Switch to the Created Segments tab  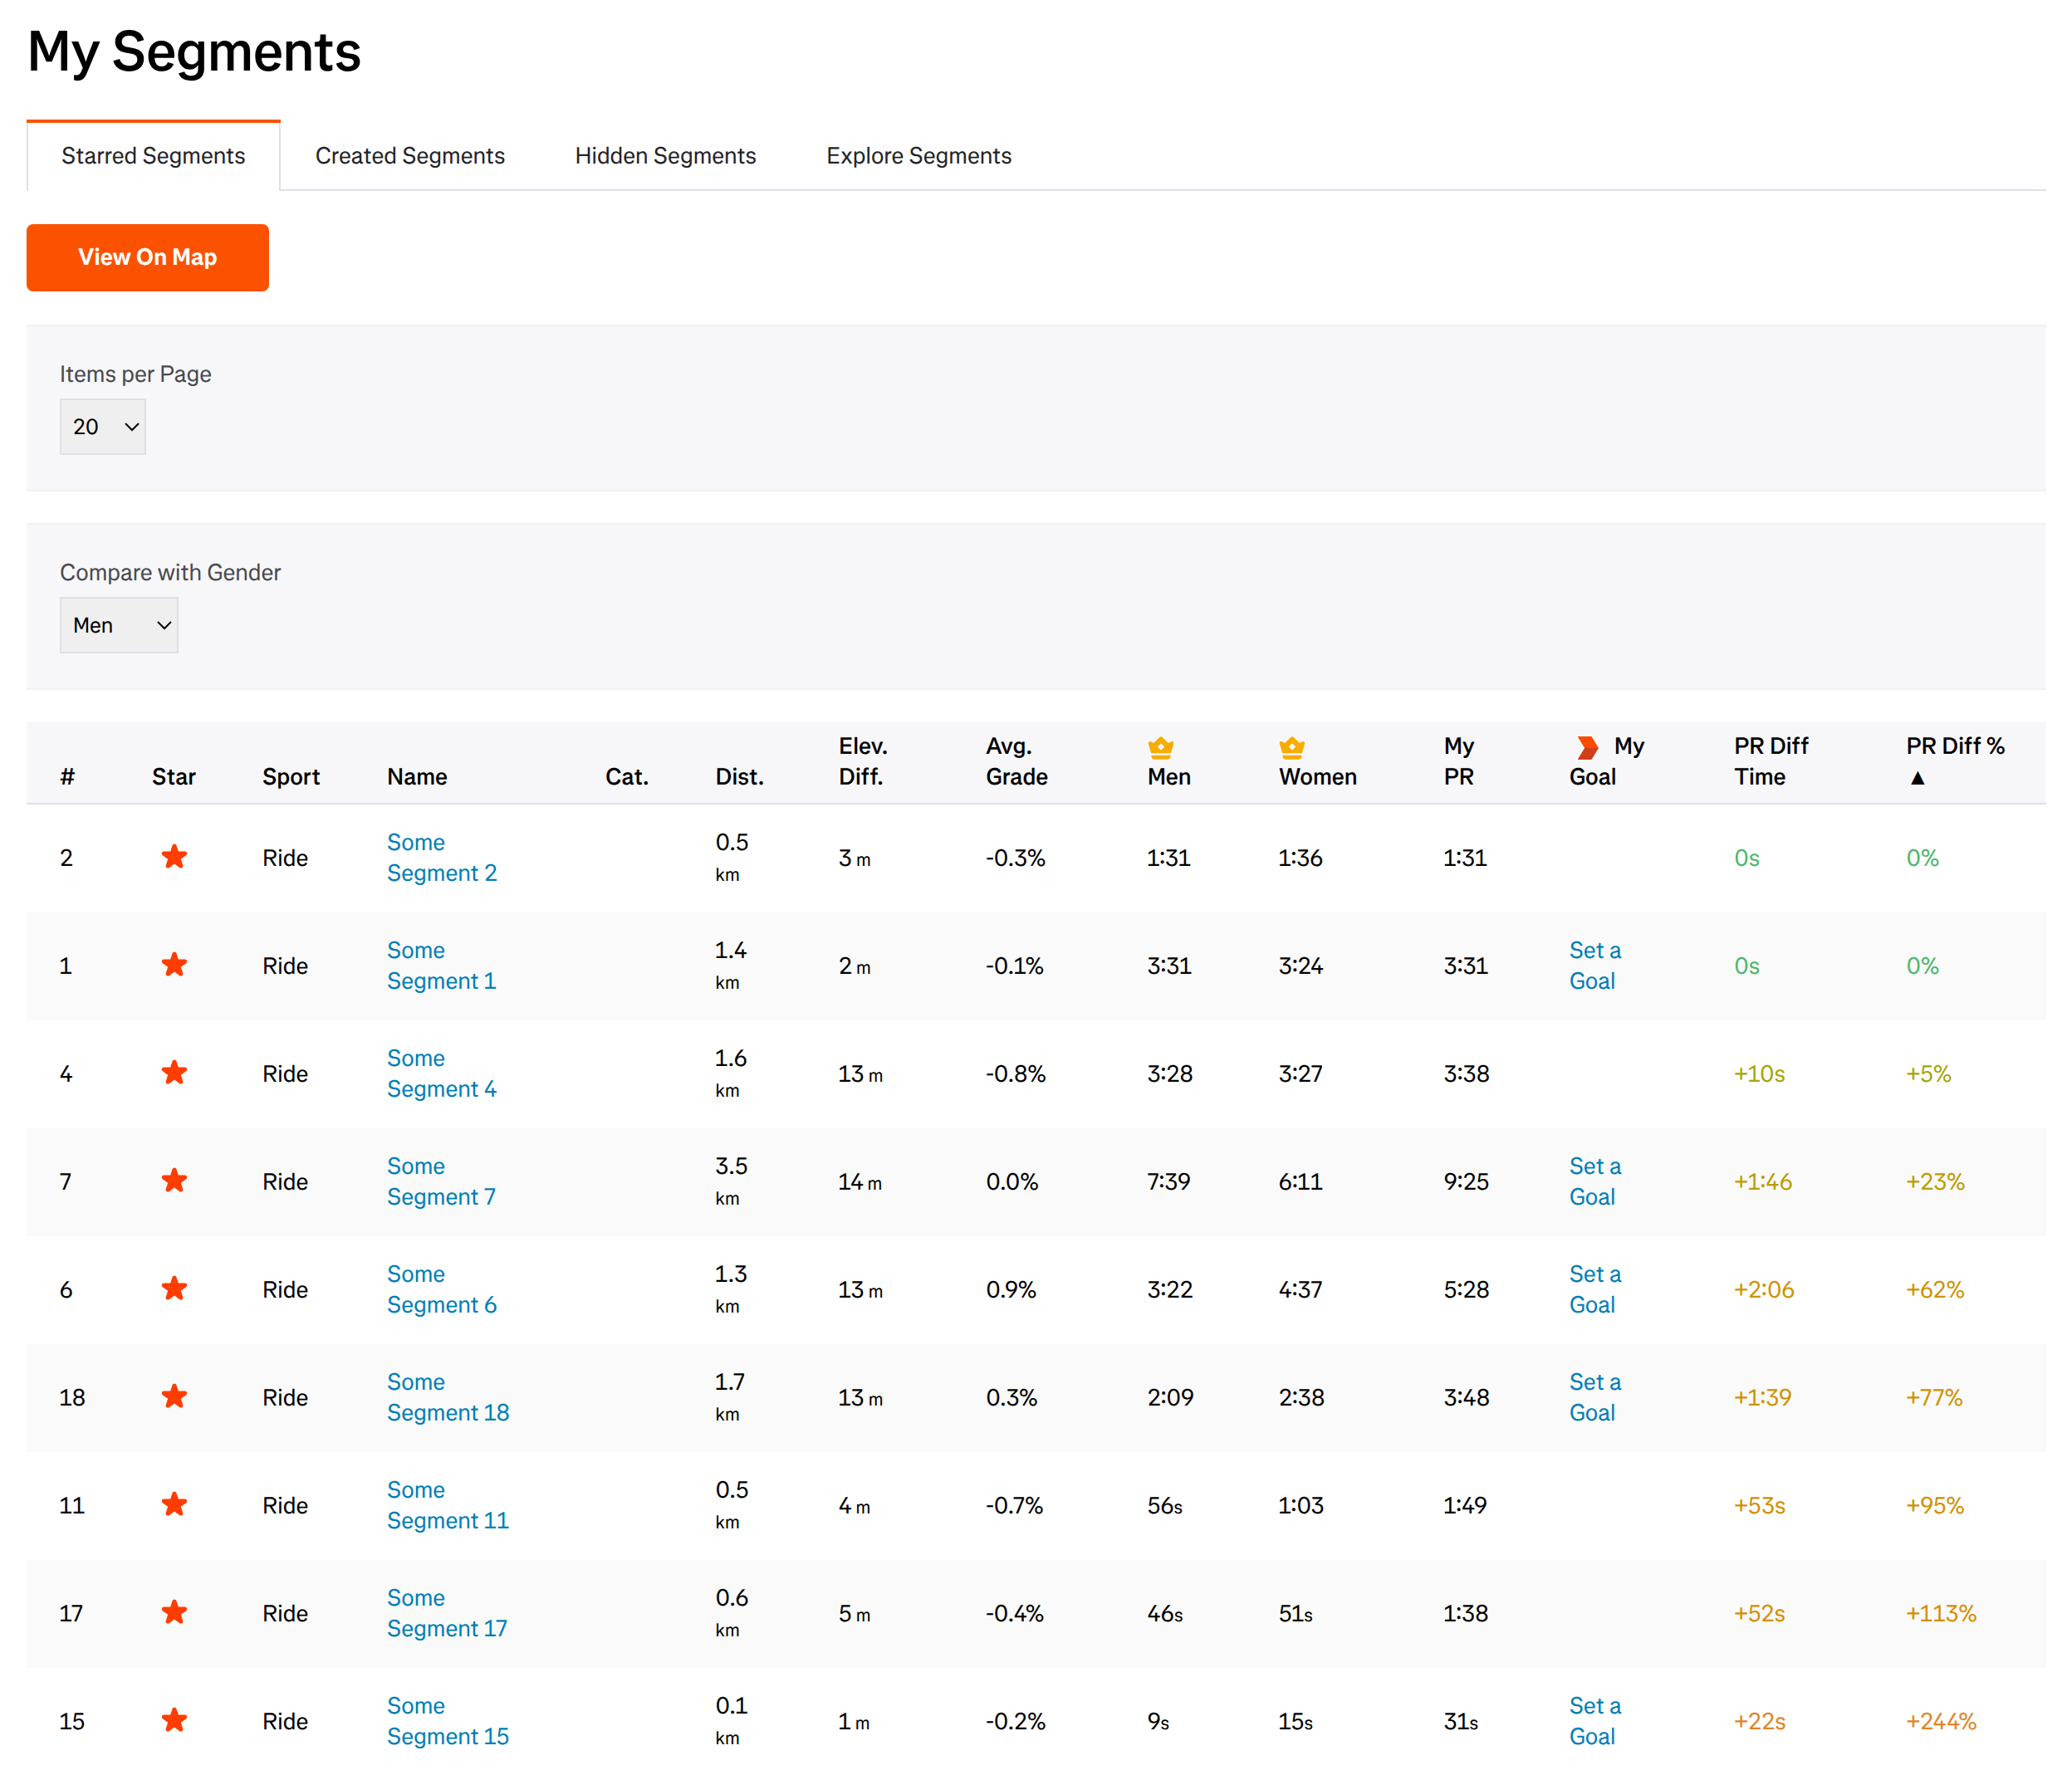click(410, 156)
